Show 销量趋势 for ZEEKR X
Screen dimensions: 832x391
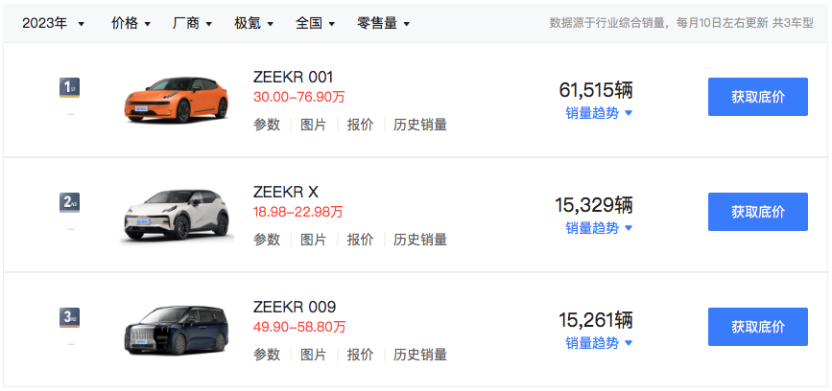point(599,228)
